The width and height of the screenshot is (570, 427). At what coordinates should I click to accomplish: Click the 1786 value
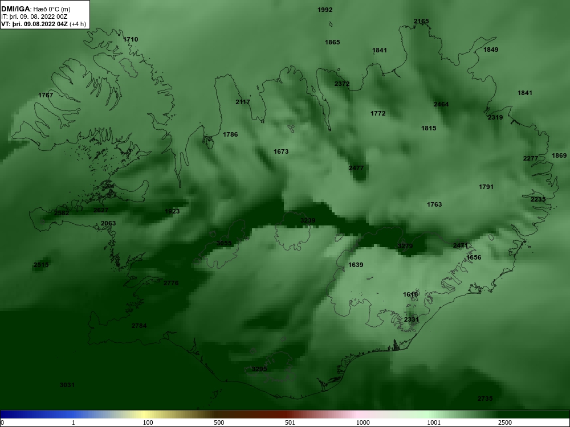pos(230,135)
